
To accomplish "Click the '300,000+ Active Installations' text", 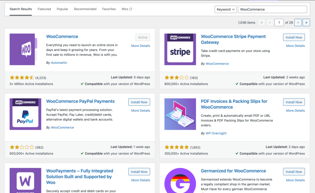I will [x=186, y=153].
